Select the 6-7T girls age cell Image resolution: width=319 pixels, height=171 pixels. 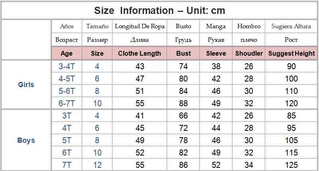[67, 103]
